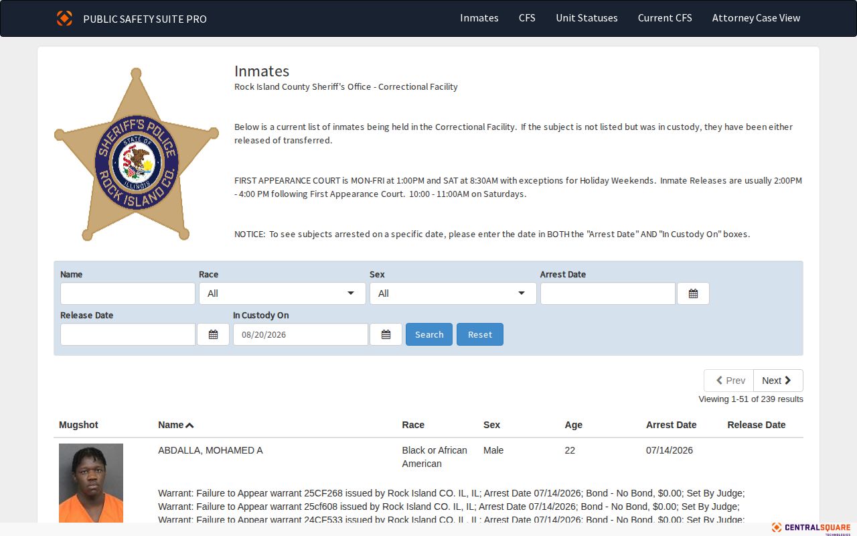Focus the Release Date input field
The height and width of the screenshot is (536, 857).
tap(128, 334)
